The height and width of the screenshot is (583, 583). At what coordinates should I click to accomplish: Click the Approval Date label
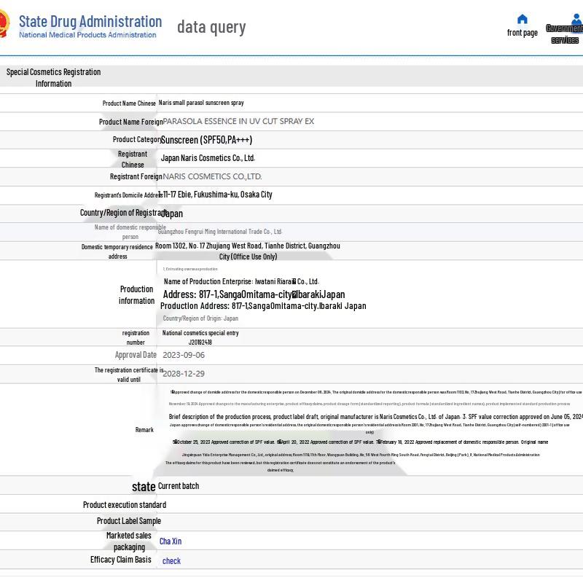point(136,355)
